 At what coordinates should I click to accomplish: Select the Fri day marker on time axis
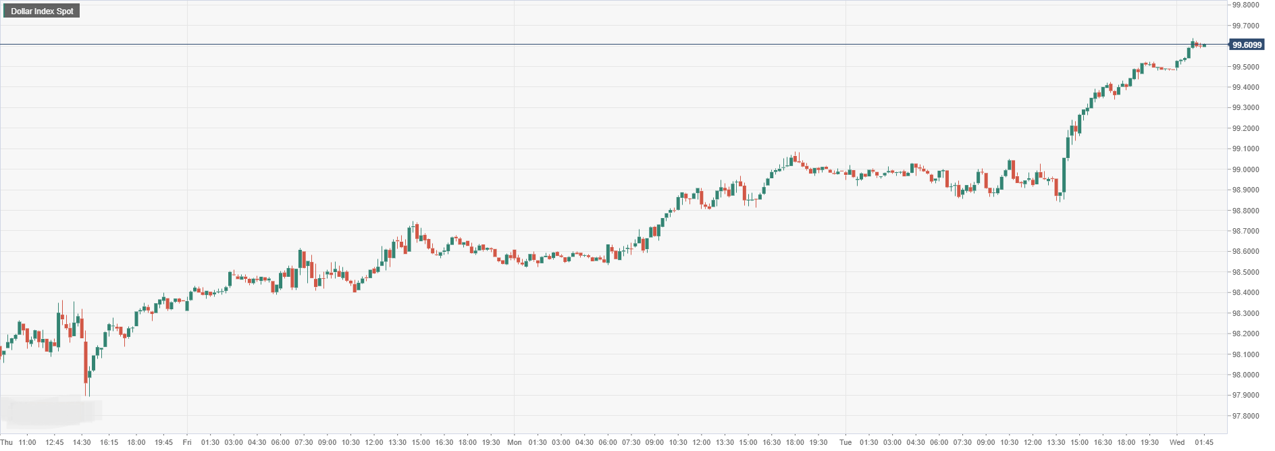187,442
